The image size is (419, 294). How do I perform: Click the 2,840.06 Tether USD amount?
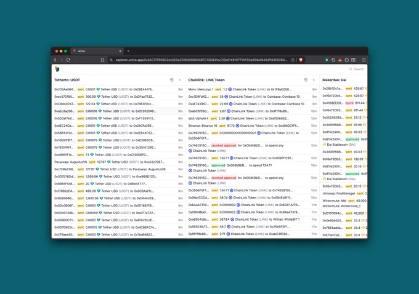pyautogui.click(x=92, y=198)
